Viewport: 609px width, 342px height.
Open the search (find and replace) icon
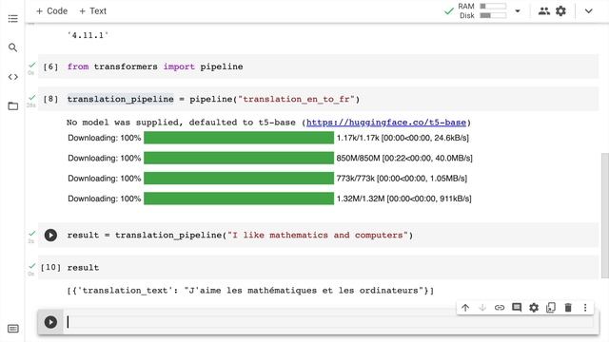pyautogui.click(x=12, y=47)
